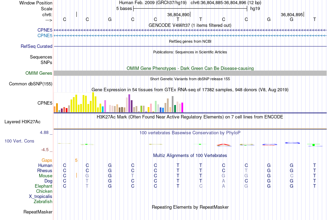Select the X_tropicalis species label

point(41,197)
